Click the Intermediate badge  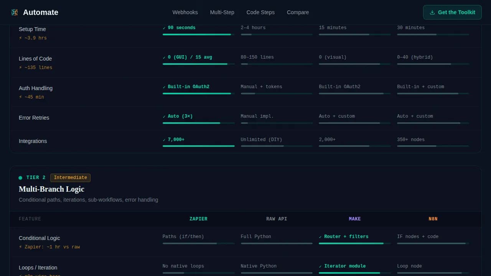click(70, 177)
